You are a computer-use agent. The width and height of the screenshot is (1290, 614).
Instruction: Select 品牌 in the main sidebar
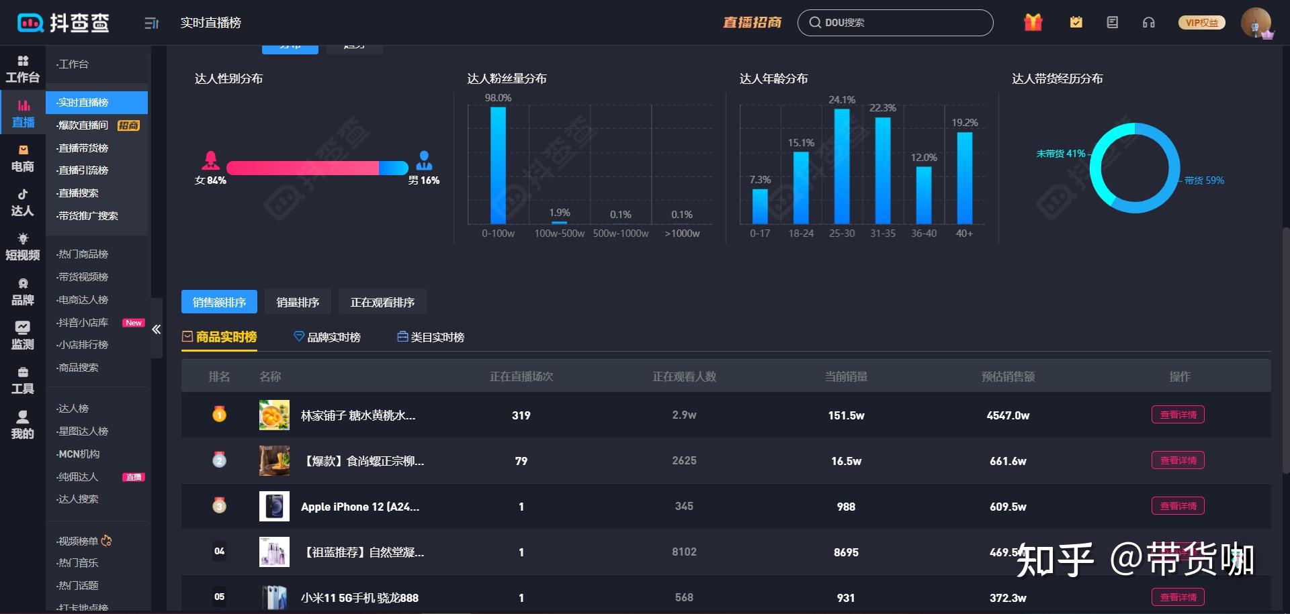pos(23,292)
